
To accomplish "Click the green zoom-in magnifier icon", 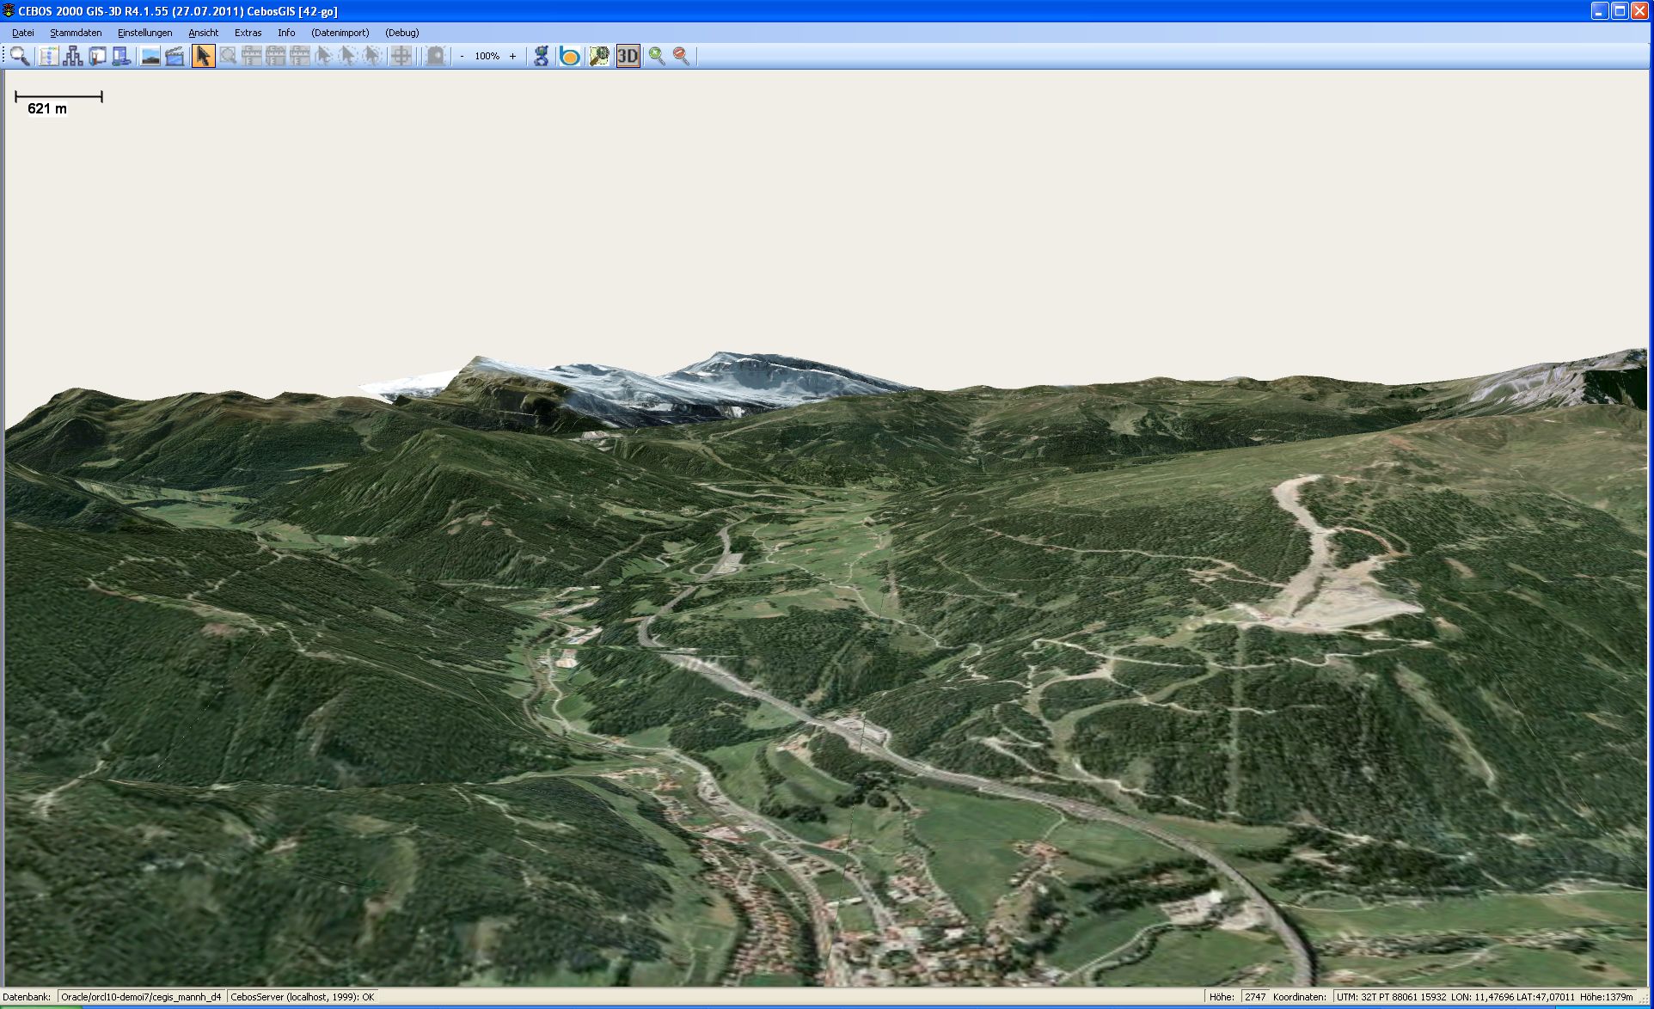I will tap(657, 57).
